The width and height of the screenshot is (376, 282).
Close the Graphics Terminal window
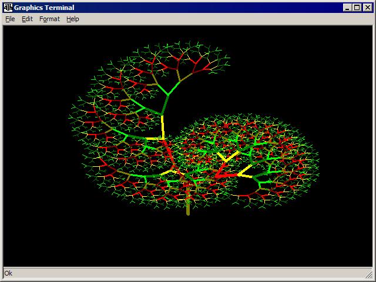tap(367, 8)
